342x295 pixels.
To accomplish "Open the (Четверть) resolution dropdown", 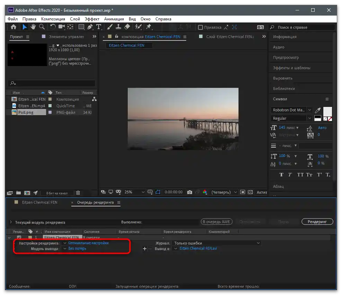I will point(224,192).
